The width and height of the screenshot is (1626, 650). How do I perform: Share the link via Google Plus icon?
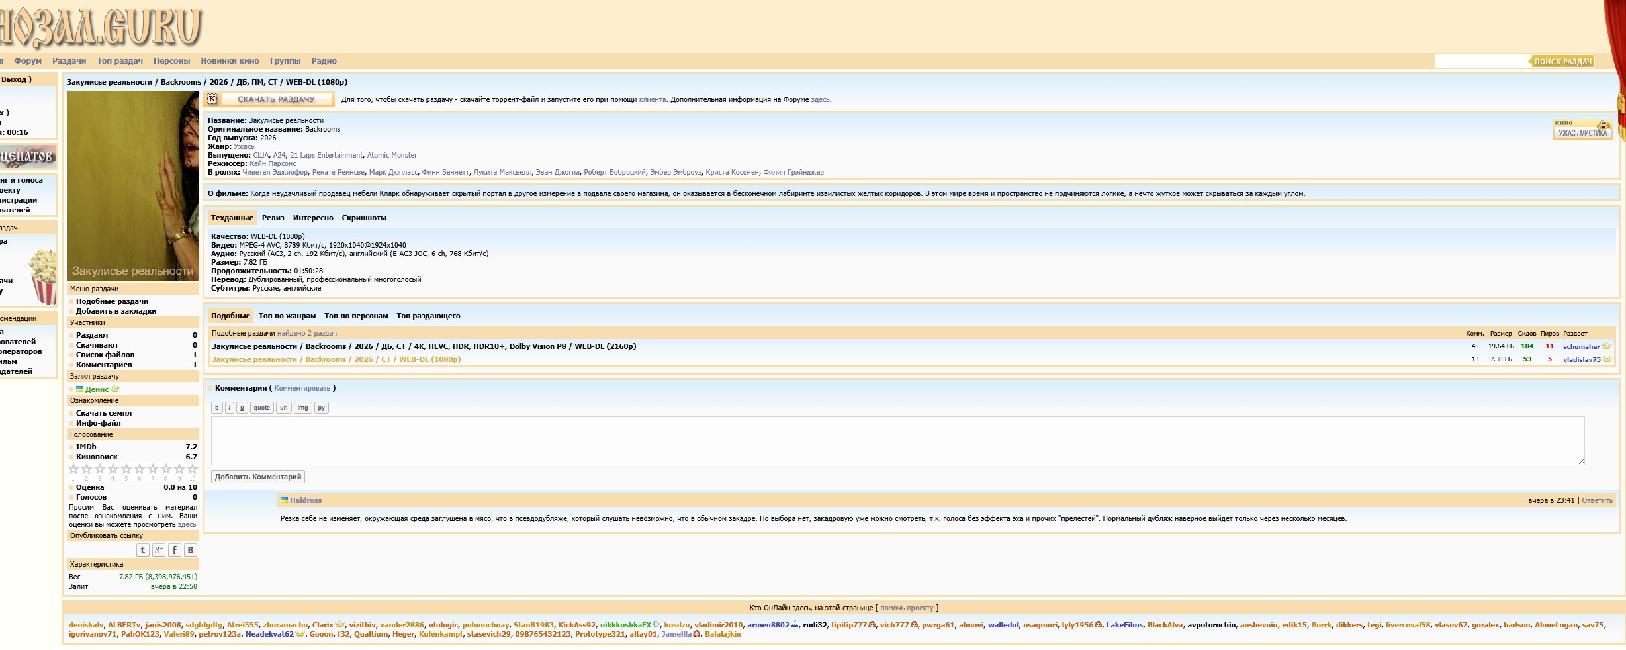(159, 550)
